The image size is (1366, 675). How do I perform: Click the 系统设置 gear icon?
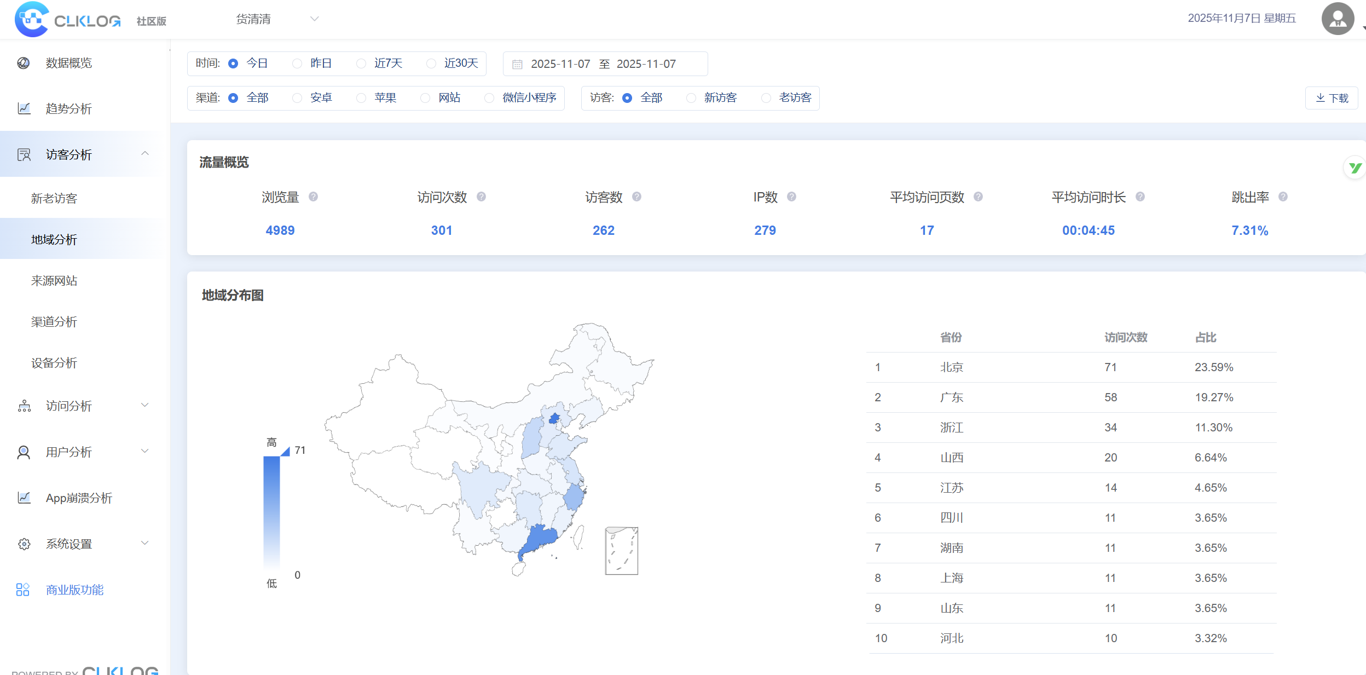(x=24, y=544)
